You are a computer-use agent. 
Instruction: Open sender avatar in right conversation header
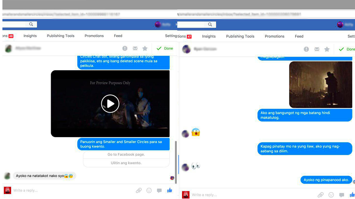[186, 49]
